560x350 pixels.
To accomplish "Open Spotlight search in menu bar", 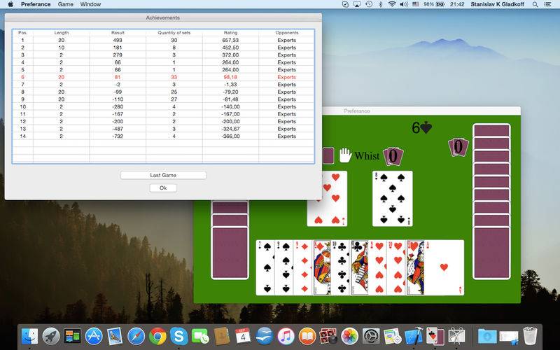I will [x=535, y=4].
